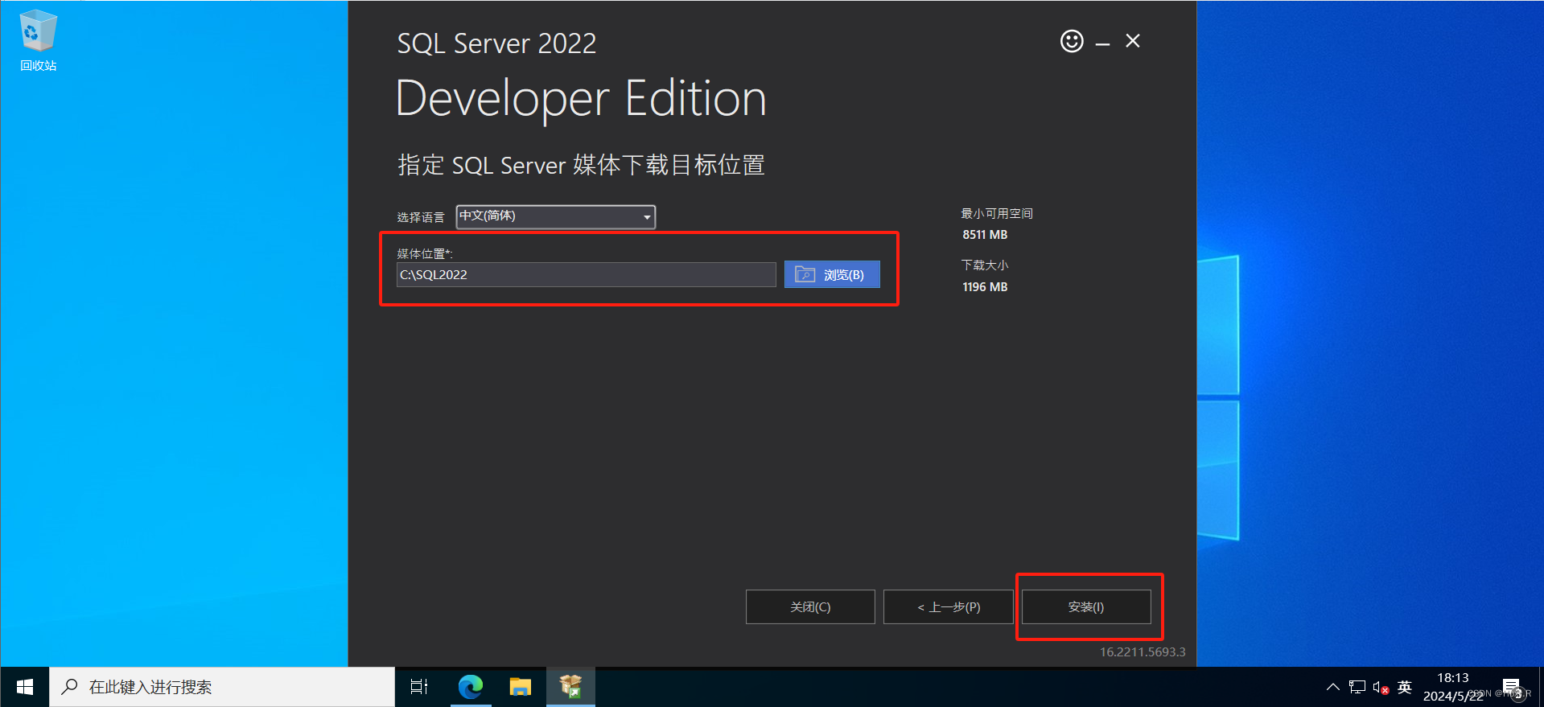This screenshot has width=1544, height=707.
Task: Click the 最小可用空间 label
Action: pos(997,213)
